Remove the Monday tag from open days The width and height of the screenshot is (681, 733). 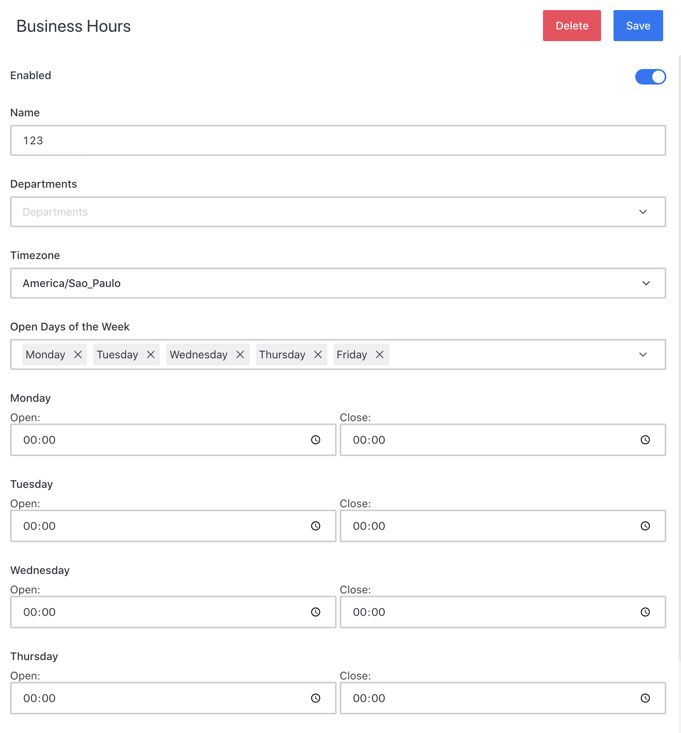point(78,354)
